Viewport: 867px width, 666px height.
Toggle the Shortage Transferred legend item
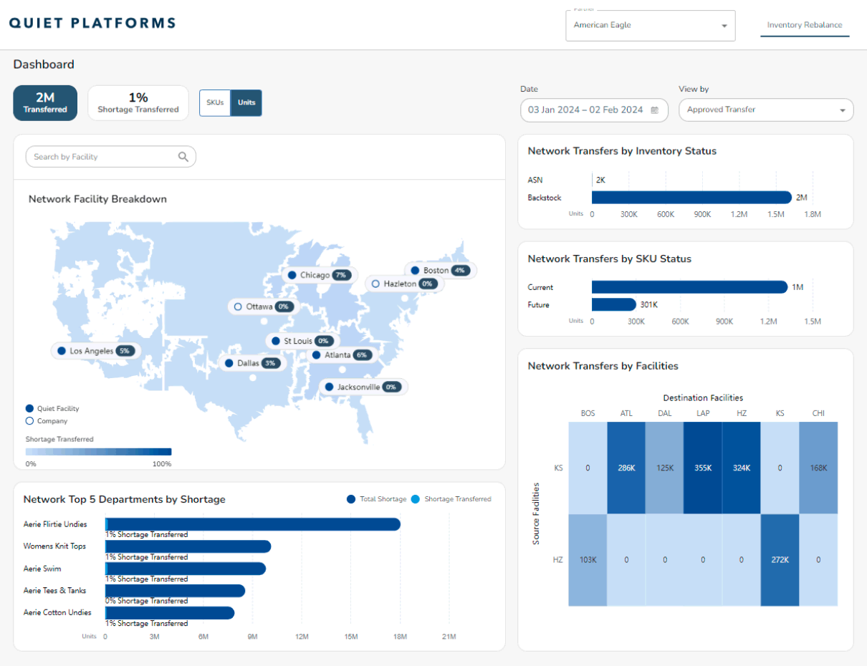click(459, 499)
